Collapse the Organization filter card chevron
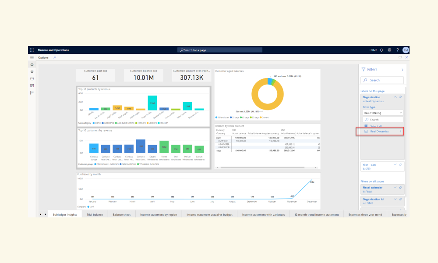The image size is (438, 263). coord(395,97)
